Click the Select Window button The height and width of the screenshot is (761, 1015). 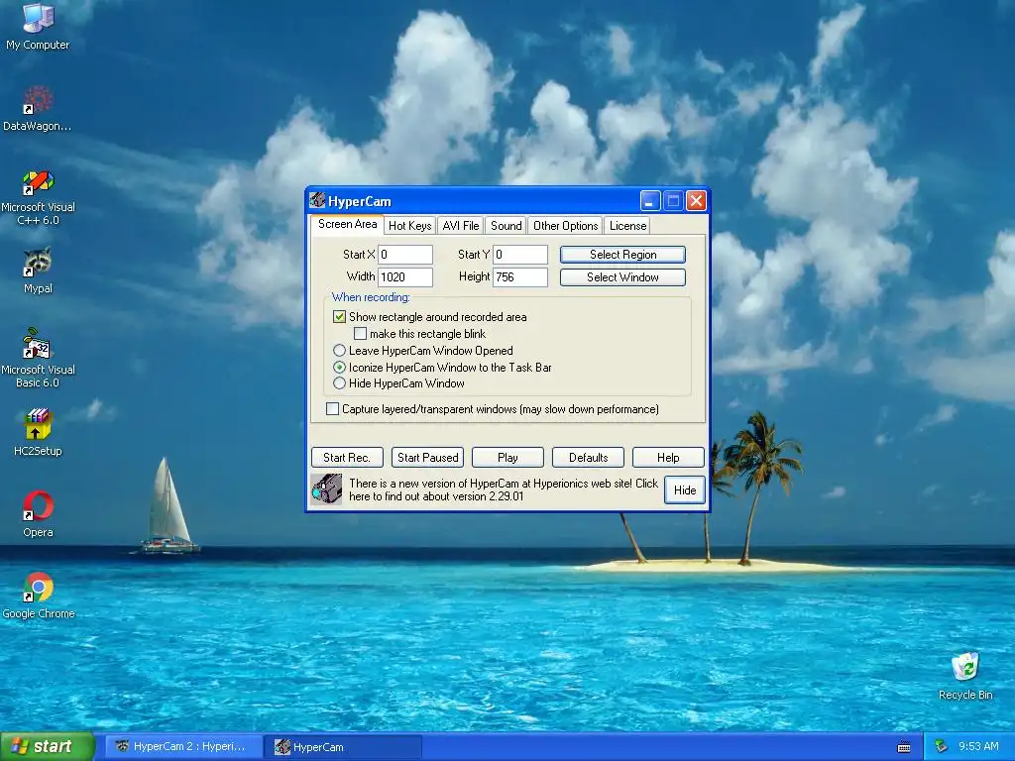[x=622, y=277]
